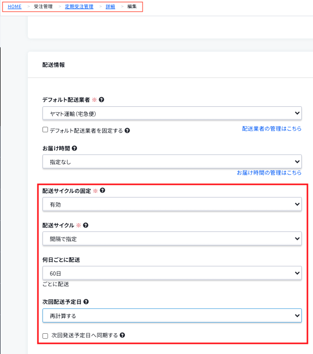Screen dimensions: 313x354
Task: Enable デフォルト配送業者を固定する checkbox
Action: [46, 130]
